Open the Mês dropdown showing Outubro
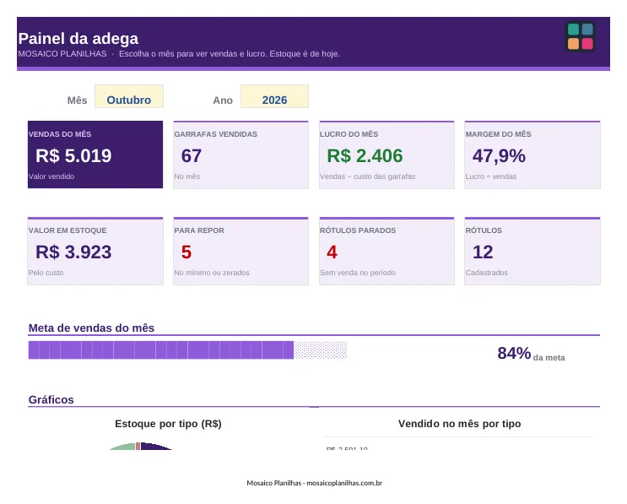The image size is (627, 504). tap(129, 96)
